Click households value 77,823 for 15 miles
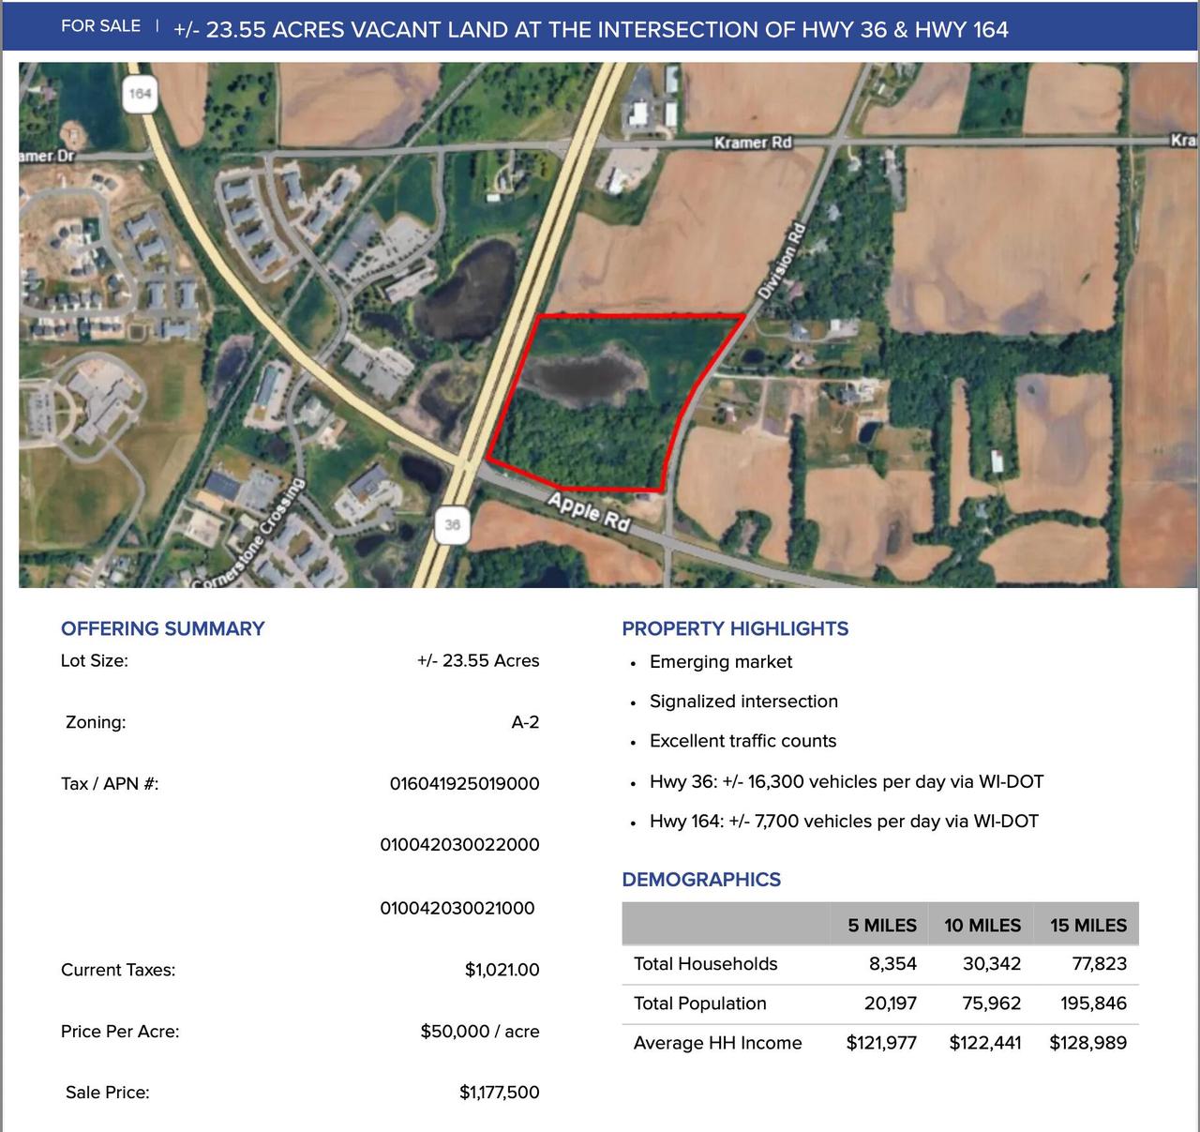The width and height of the screenshot is (1200, 1132). point(1100,964)
